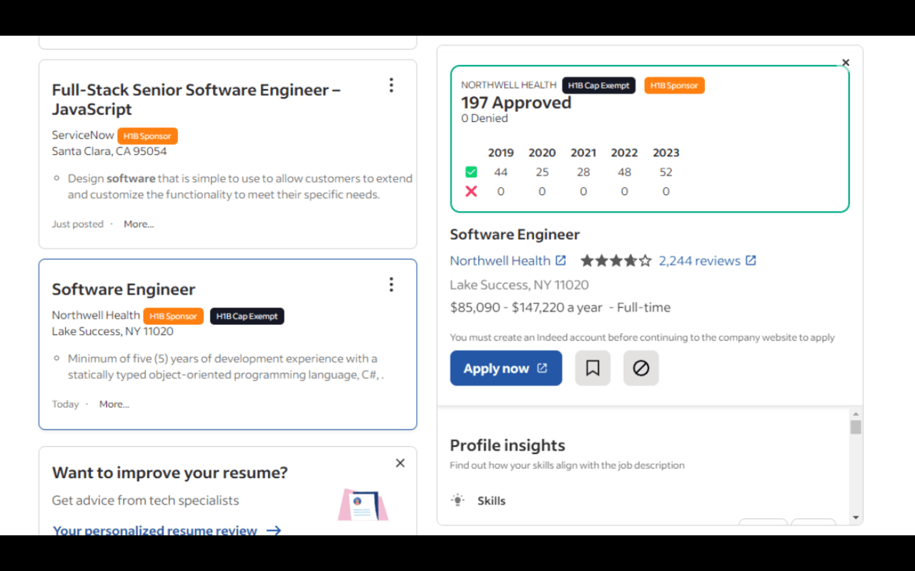The height and width of the screenshot is (571, 915).
Task: Click ServiceNow company name
Action: [x=83, y=135]
